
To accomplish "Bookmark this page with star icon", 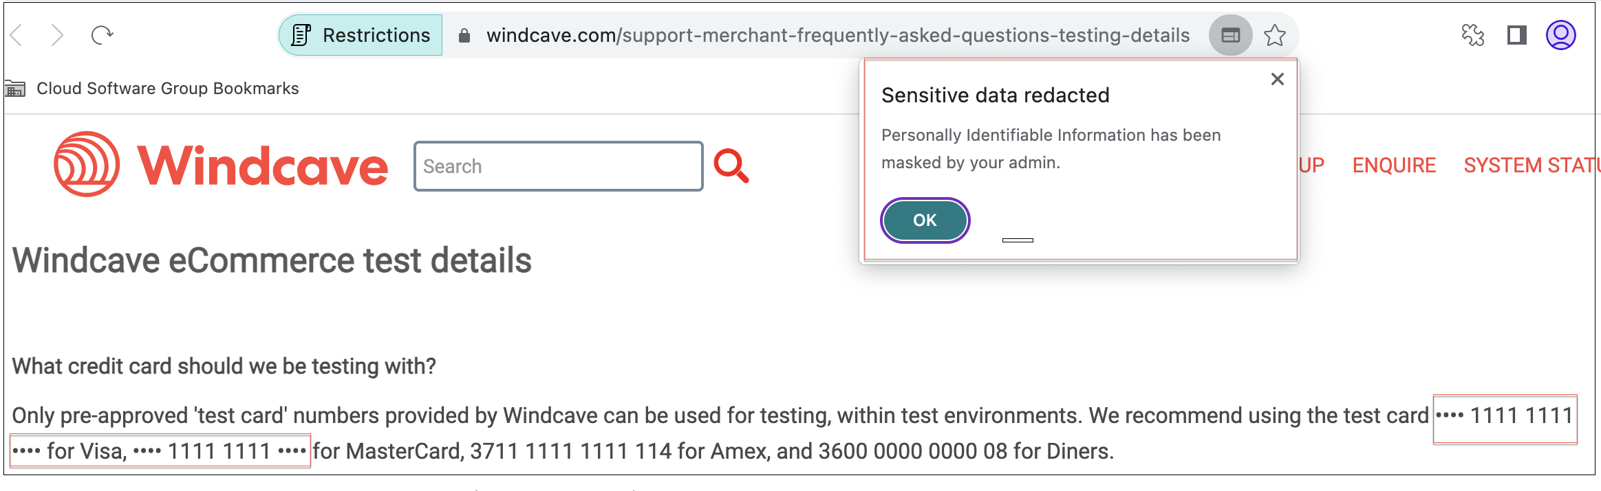I will coord(1275,35).
